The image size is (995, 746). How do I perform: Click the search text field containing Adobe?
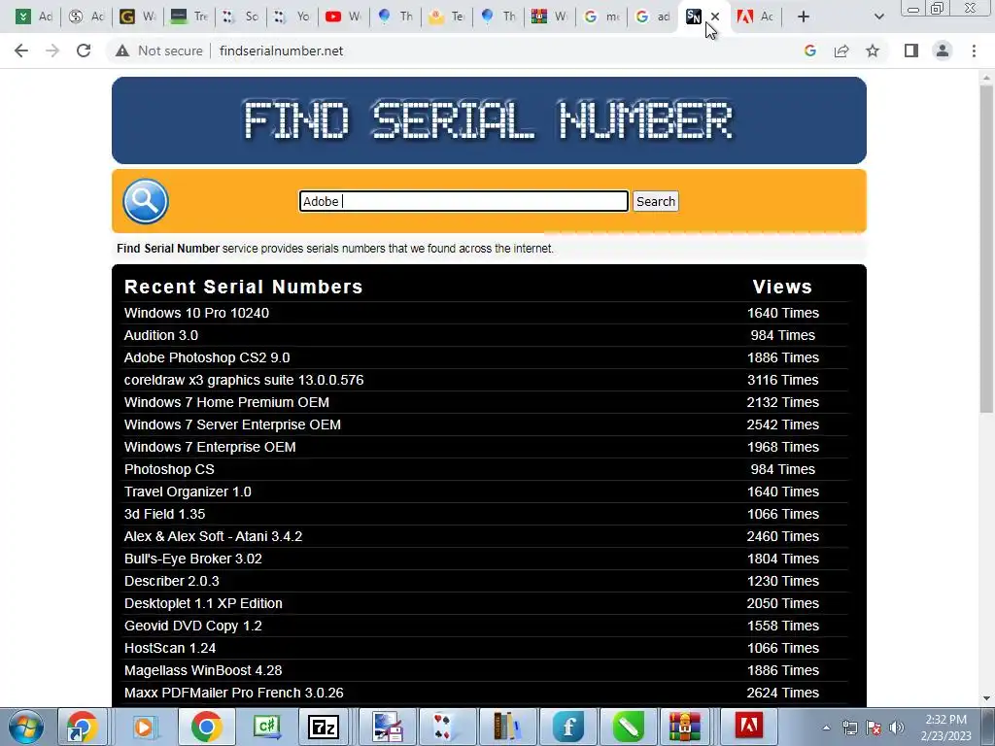click(x=463, y=201)
